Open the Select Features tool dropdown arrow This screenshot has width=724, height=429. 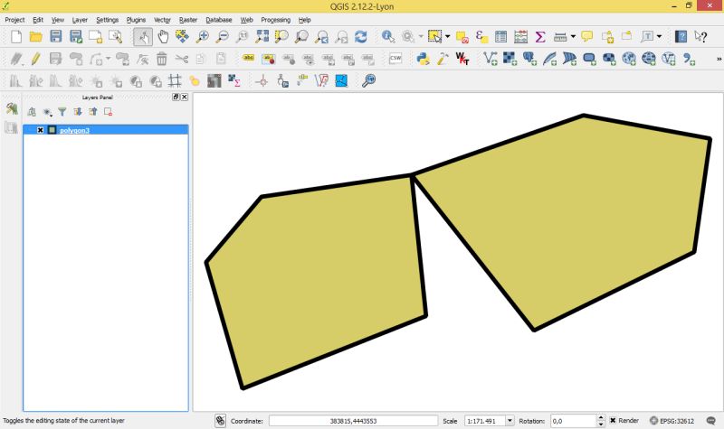(447, 36)
